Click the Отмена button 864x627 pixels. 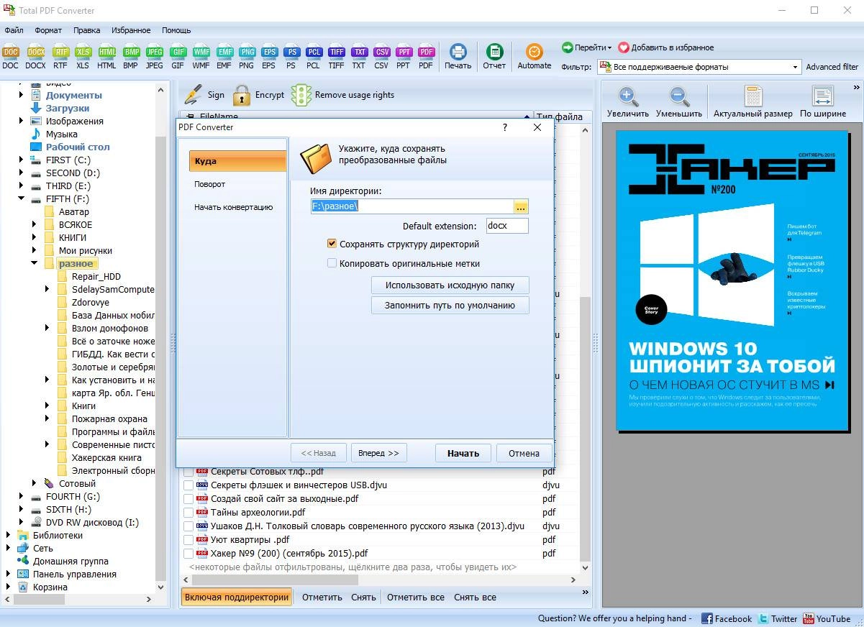[524, 453]
